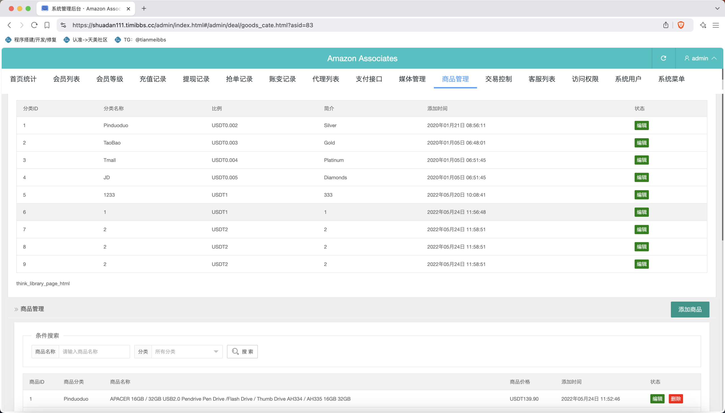
Task: Switch to the 会员列表 menu tab
Action: 67,79
